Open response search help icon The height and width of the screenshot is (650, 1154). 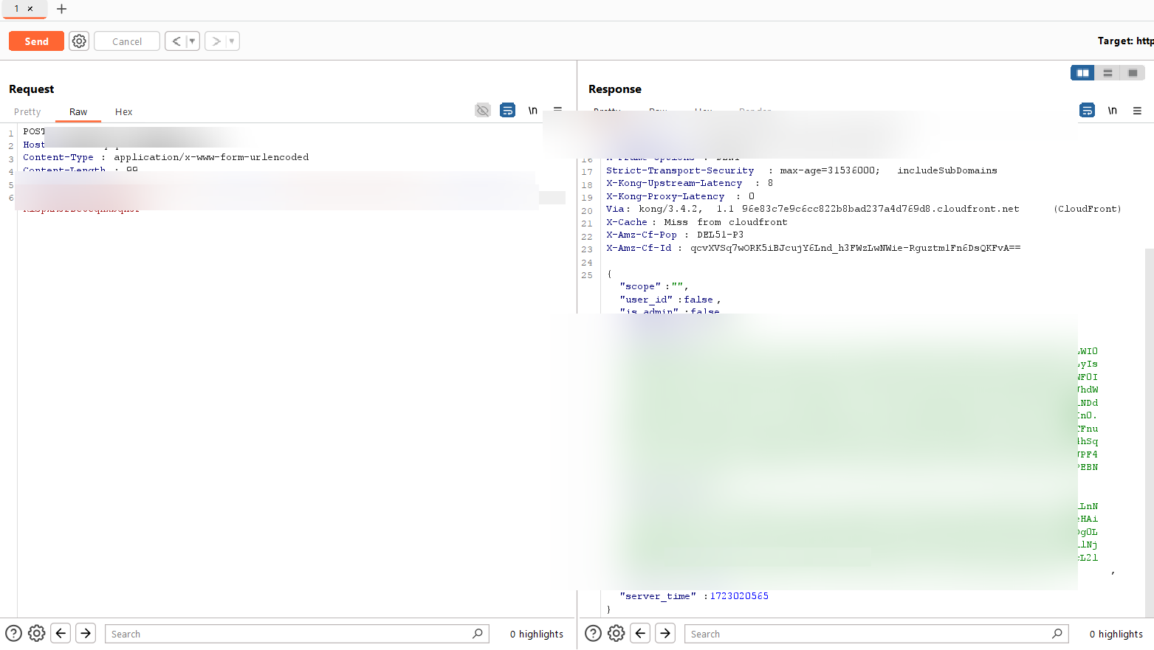pyautogui.click(x=594, y=633)
